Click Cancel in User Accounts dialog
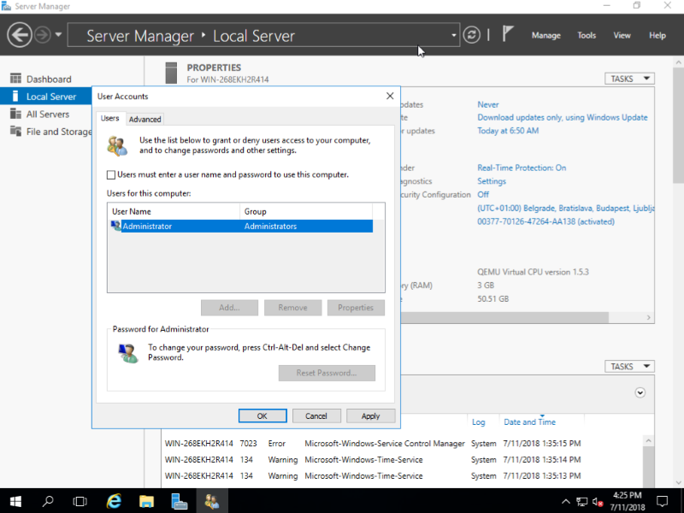Image resolution: width=684 pixels, height=513 pixels. [316, 416]
